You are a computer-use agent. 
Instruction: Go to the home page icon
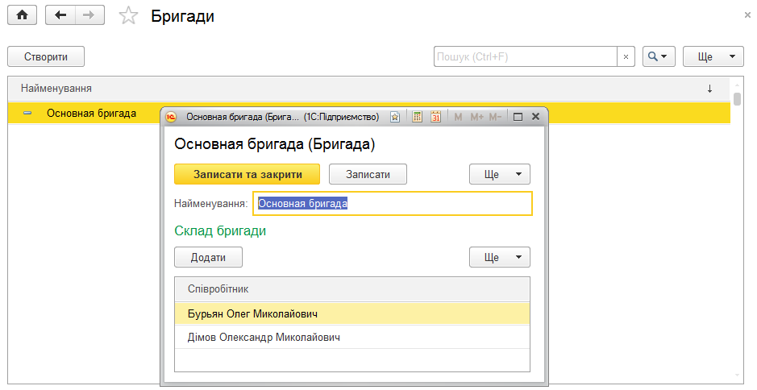[23, 15]
